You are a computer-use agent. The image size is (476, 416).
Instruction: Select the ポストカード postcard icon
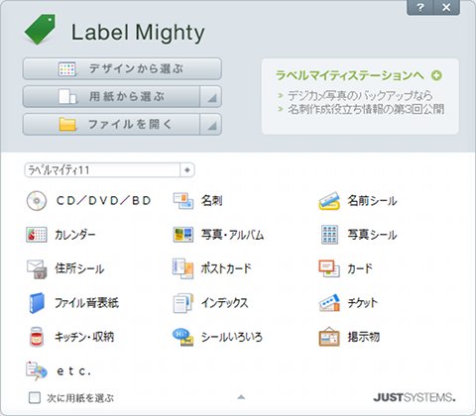(x=183, y=268)
